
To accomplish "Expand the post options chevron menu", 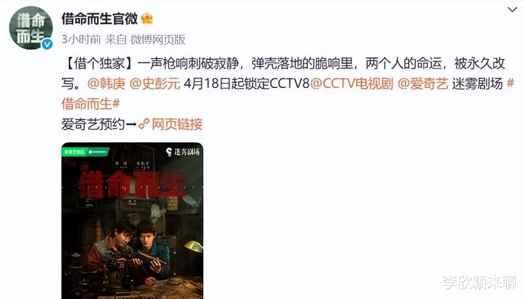I will 512,9.
